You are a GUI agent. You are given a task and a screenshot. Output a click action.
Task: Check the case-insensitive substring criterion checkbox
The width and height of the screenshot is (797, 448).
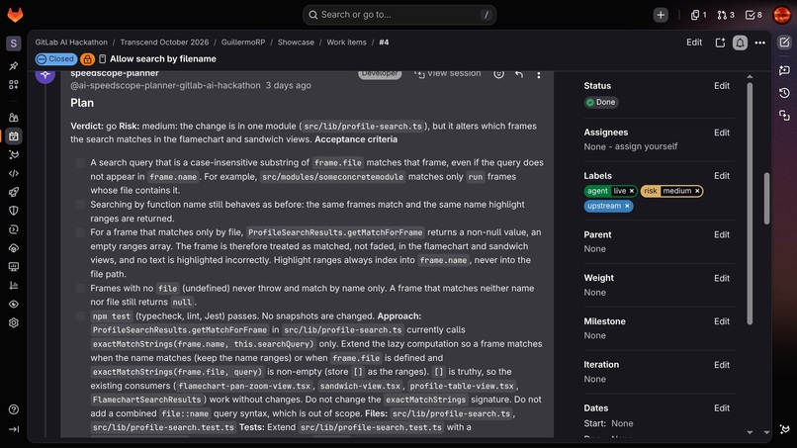[80, 163]
